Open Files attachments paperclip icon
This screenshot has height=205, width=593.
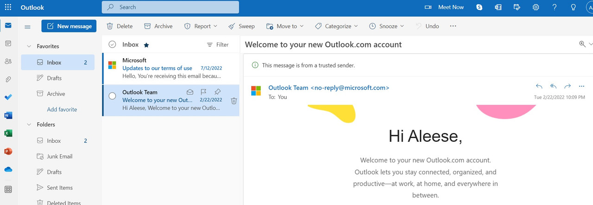point(8,79)
